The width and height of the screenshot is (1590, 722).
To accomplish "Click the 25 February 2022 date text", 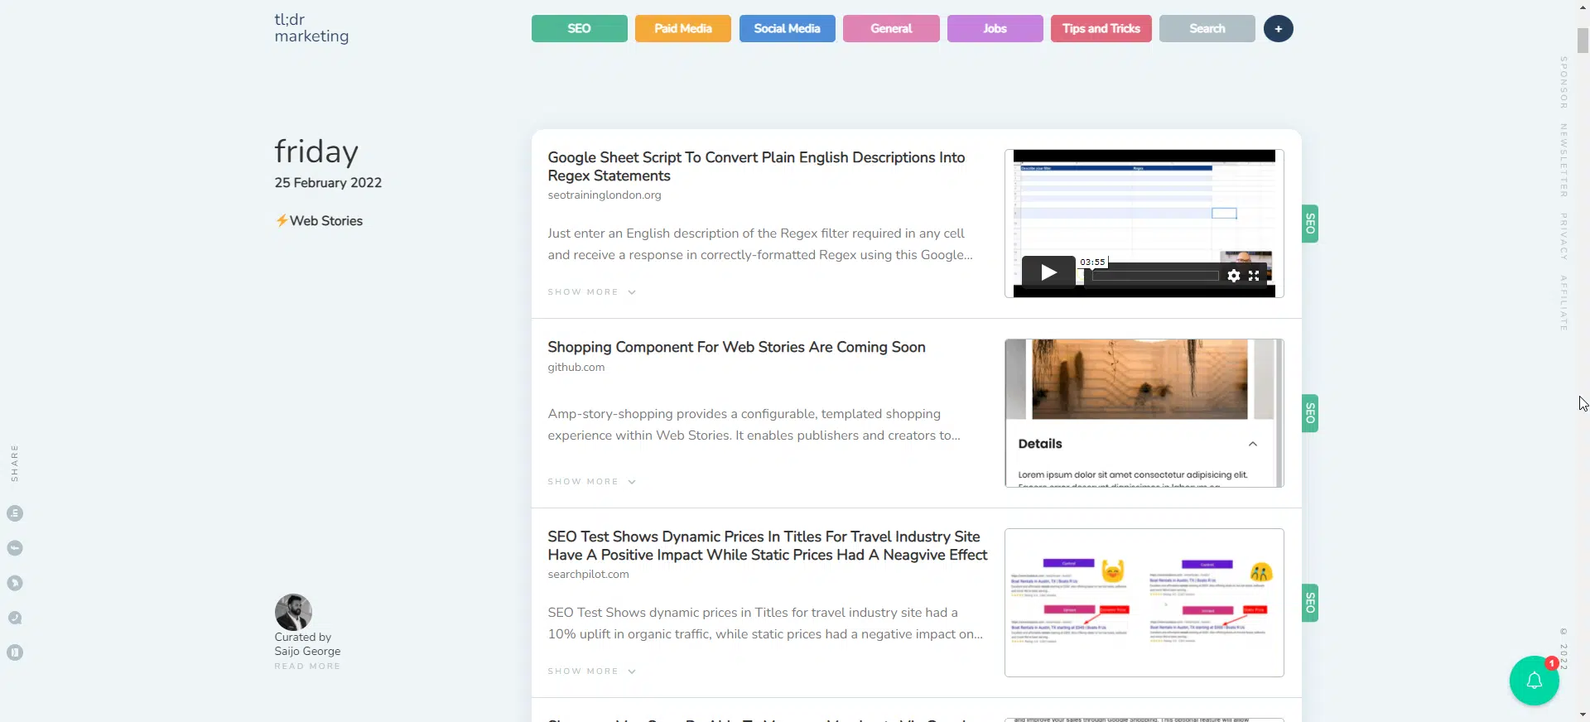I will click(x=328, y=183).
